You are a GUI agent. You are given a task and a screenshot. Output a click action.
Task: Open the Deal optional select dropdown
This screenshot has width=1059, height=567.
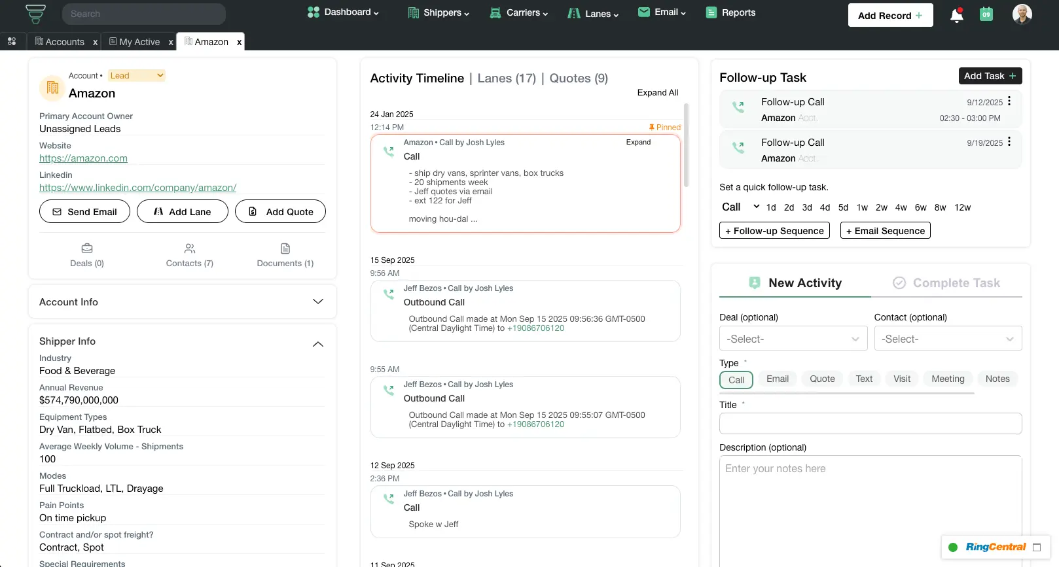tap(793, 339)
